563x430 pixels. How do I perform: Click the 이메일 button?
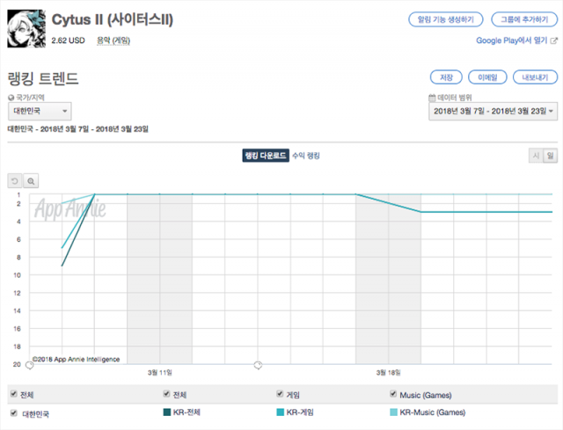pos(486,77)
